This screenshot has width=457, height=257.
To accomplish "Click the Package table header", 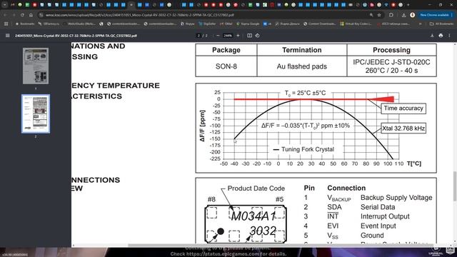I will tap(226, 50).
